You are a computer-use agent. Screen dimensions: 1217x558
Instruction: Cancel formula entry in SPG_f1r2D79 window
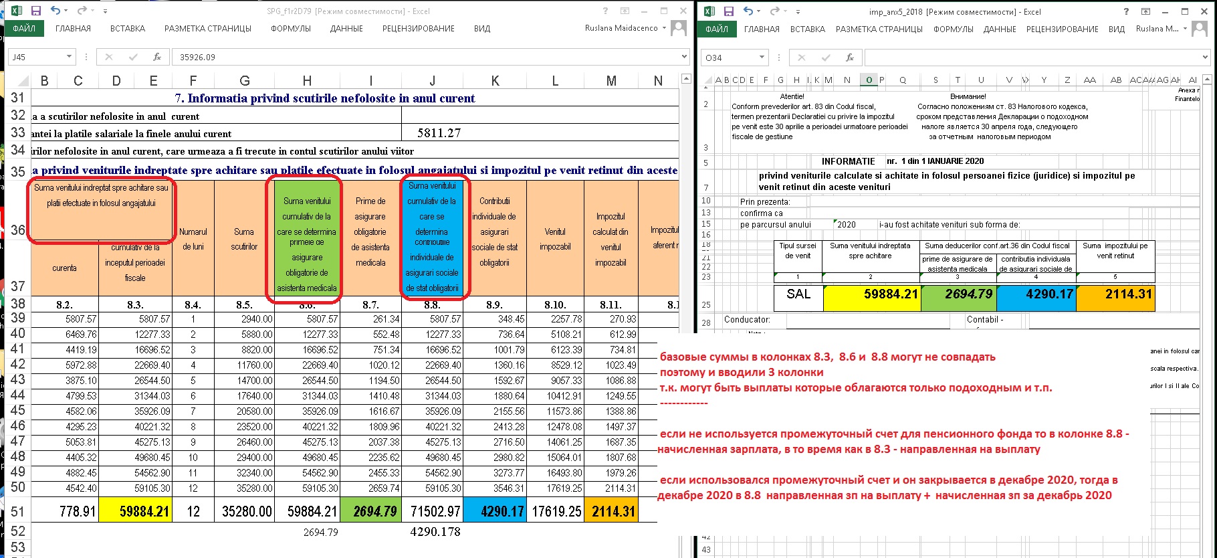tap(109, 57)
